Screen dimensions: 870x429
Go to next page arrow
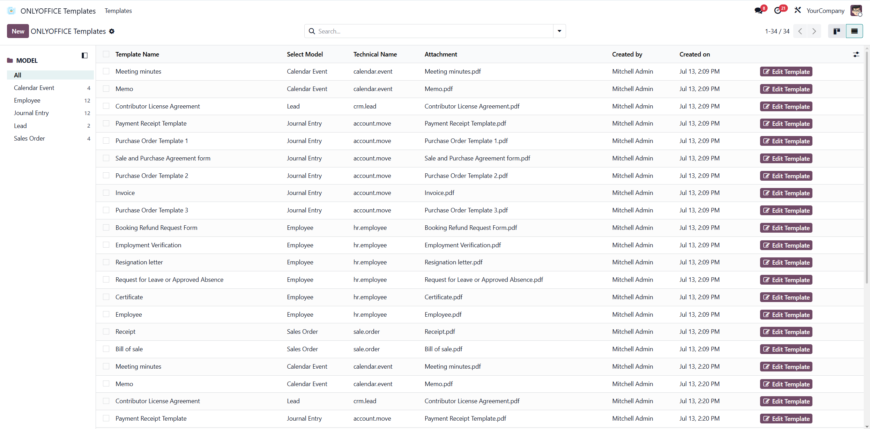(814, 31)
